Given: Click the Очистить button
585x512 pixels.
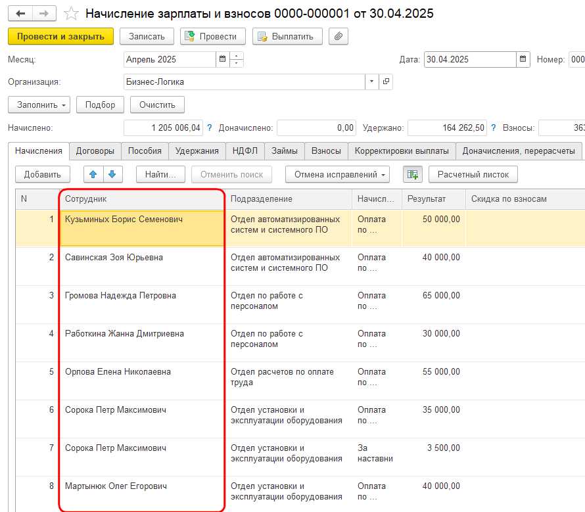Looking at the screenshot, I should tap(158, 105).
